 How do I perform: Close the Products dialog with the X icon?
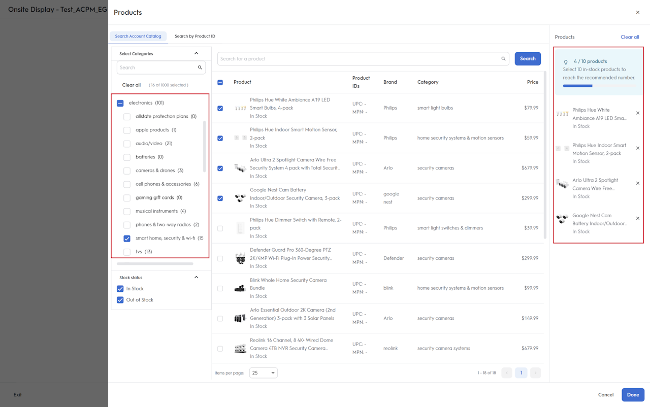[x=638, y=12]
